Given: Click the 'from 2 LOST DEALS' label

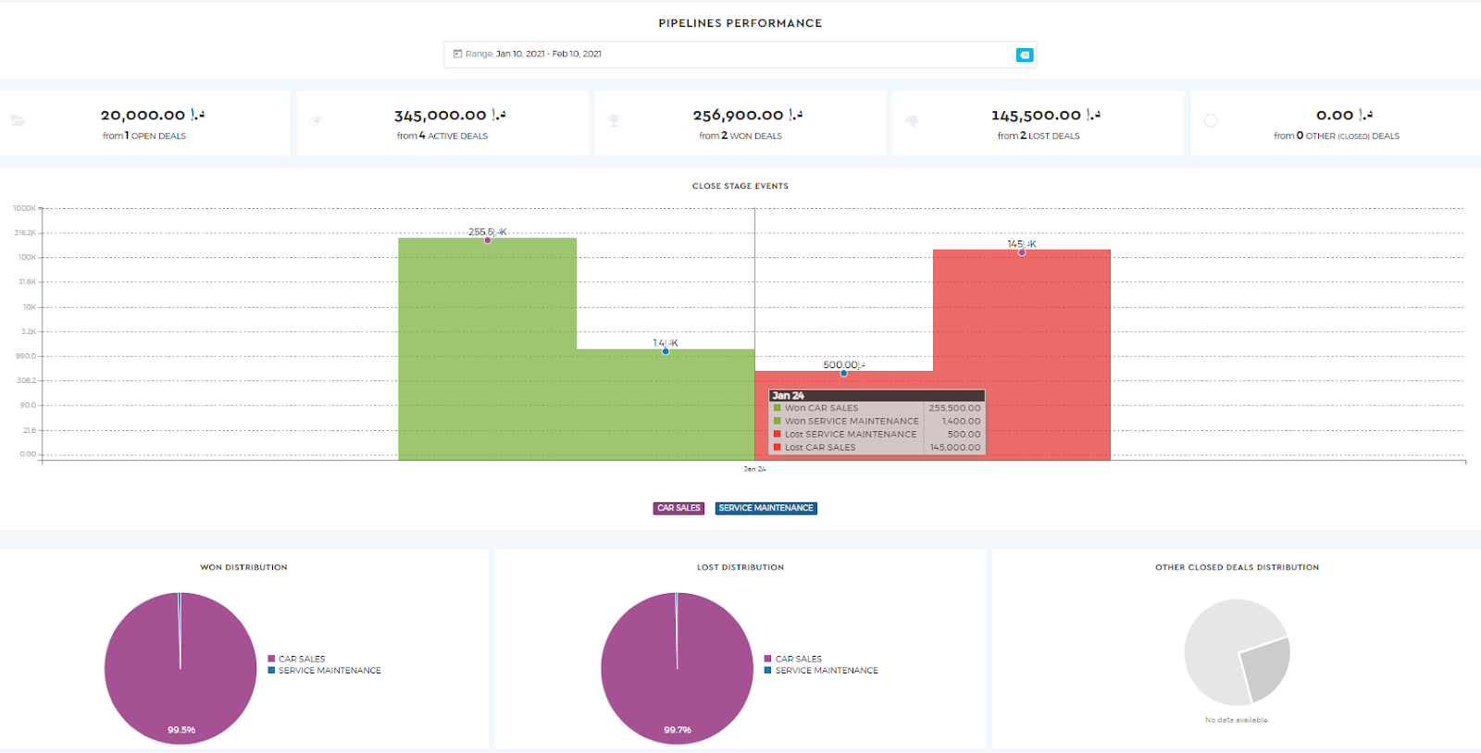Looking at the screenshot, I should pyautogui.click(x=1039, y=136).
